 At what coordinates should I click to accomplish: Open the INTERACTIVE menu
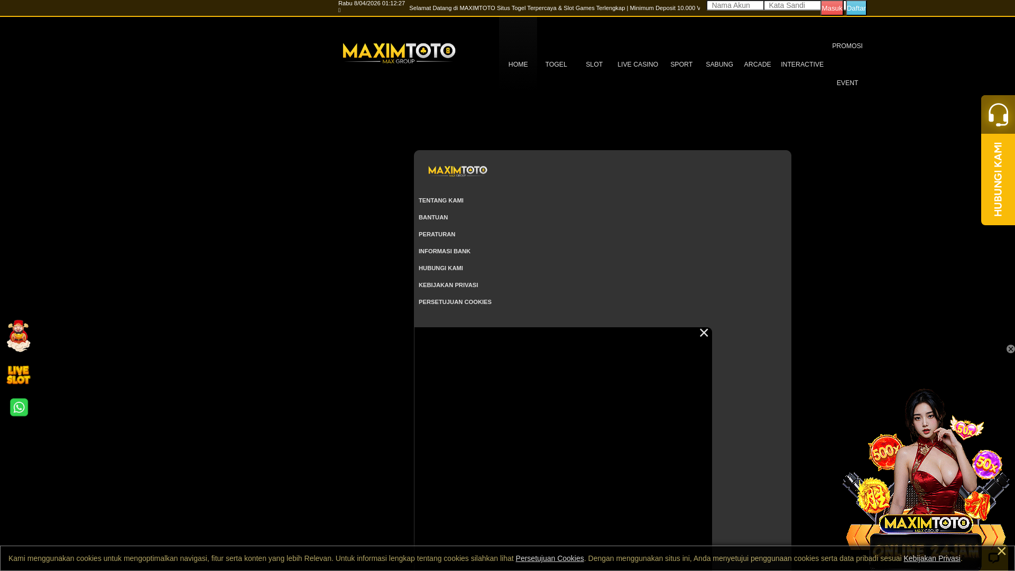[x=802, y=65]
